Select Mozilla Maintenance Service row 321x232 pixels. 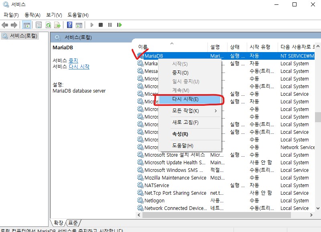tap(226, 178)
